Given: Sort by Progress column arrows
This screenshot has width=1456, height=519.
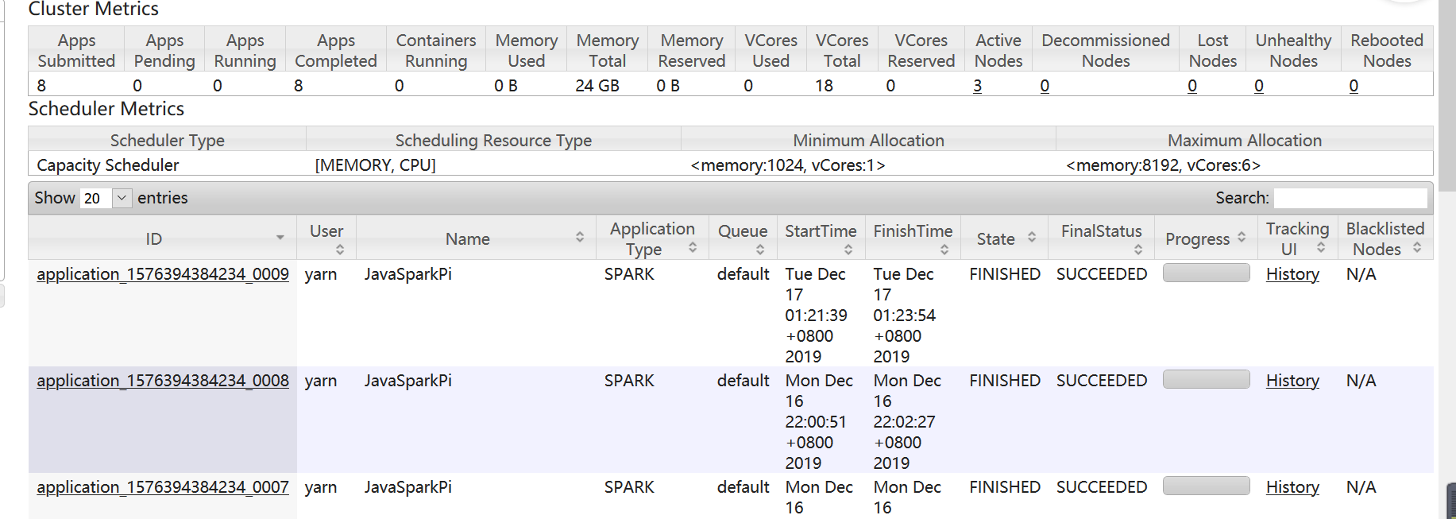Looking at the screenshot, I should tap(1242, 238).
